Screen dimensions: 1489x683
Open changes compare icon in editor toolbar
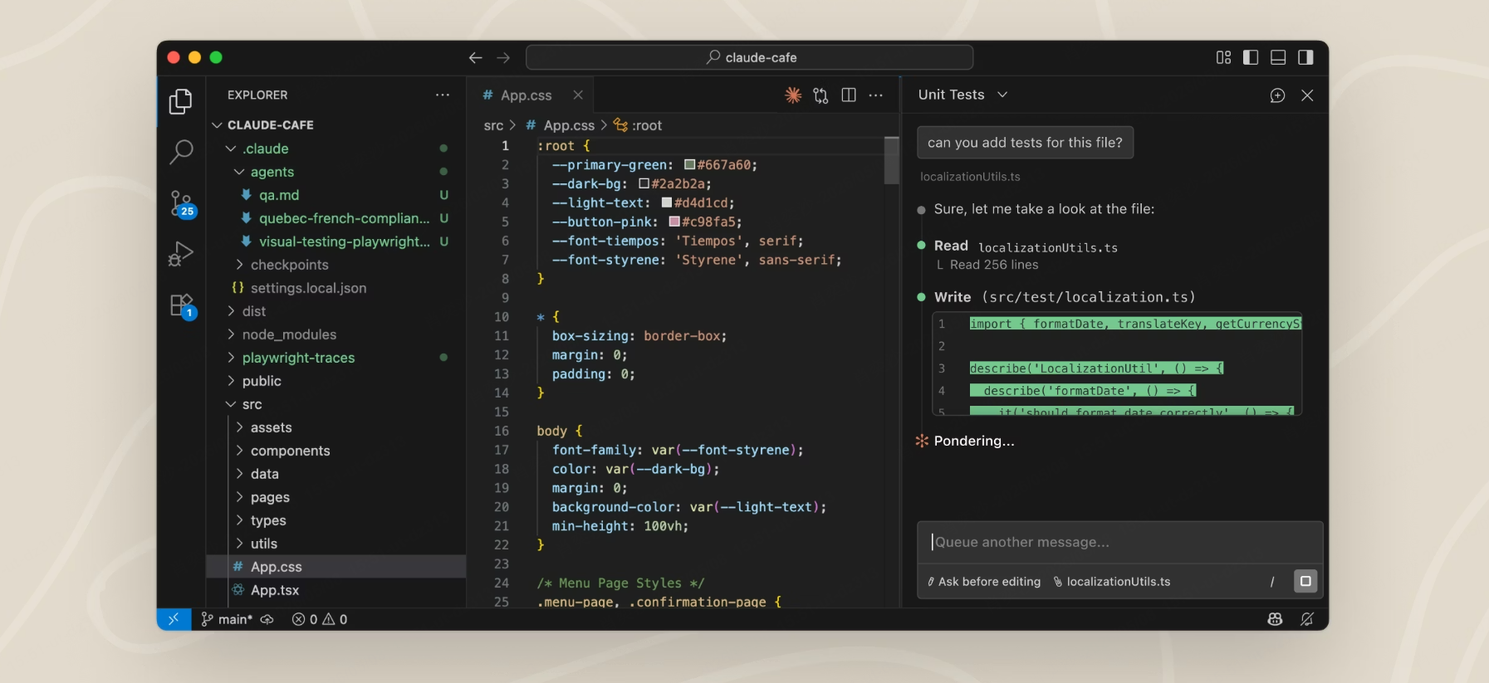tap(820, 95)
